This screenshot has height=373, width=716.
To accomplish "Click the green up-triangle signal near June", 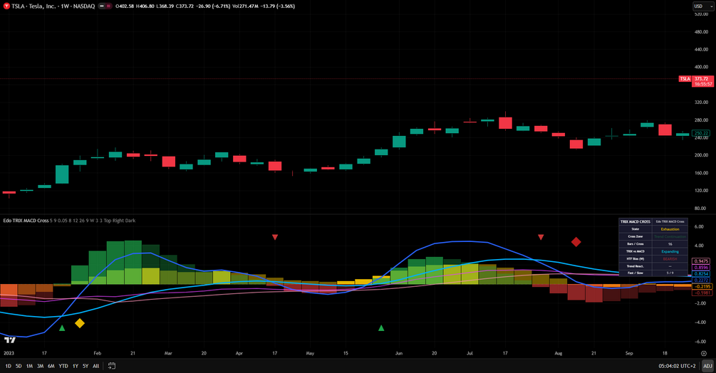I will 381,328.
